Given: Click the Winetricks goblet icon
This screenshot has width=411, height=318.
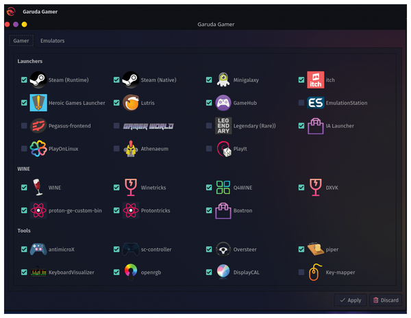Looking at the screenshot, I should click(x=131, y=188).
